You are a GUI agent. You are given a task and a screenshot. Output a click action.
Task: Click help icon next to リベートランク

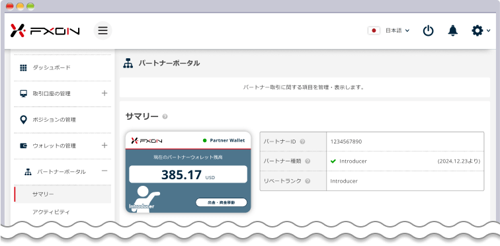(x=308, y=181)
